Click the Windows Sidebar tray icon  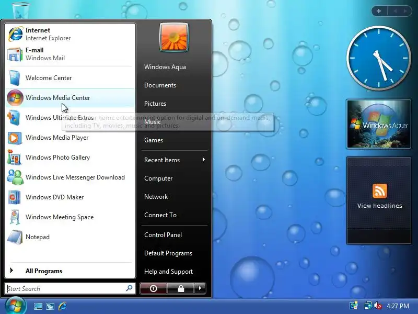354,306
